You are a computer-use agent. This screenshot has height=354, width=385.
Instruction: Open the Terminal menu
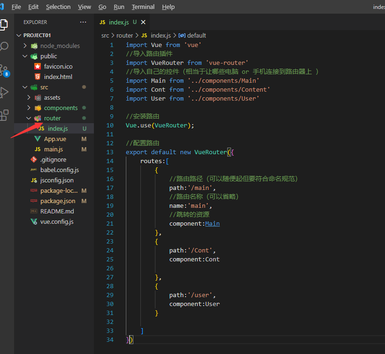143,7
